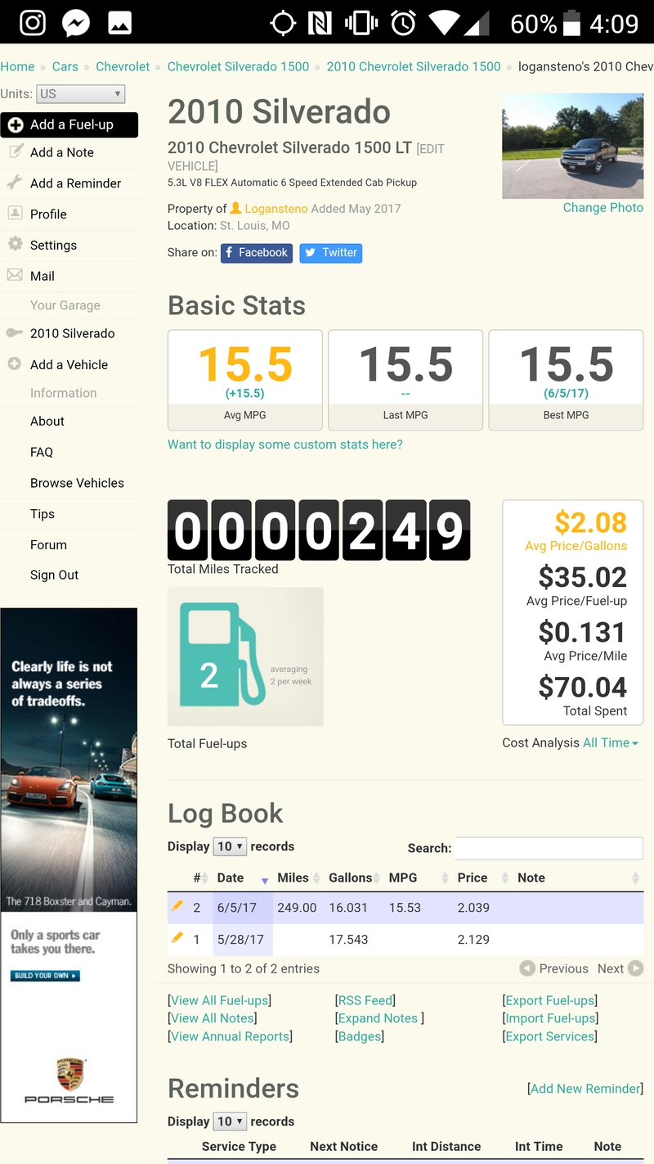Click the wrench icon beside Add a Reminder

coord(15,183)
